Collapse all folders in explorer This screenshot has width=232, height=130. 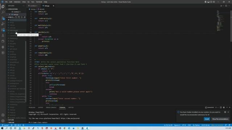coord(25,17)
